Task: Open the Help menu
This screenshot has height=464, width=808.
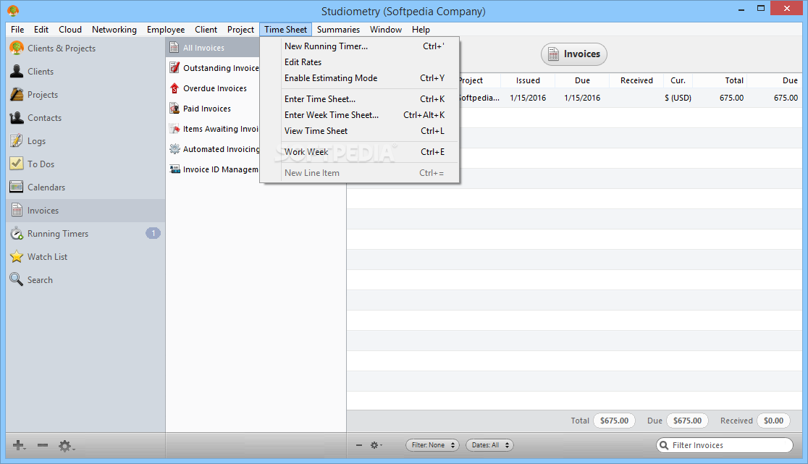Action: [x=421, y=30]
